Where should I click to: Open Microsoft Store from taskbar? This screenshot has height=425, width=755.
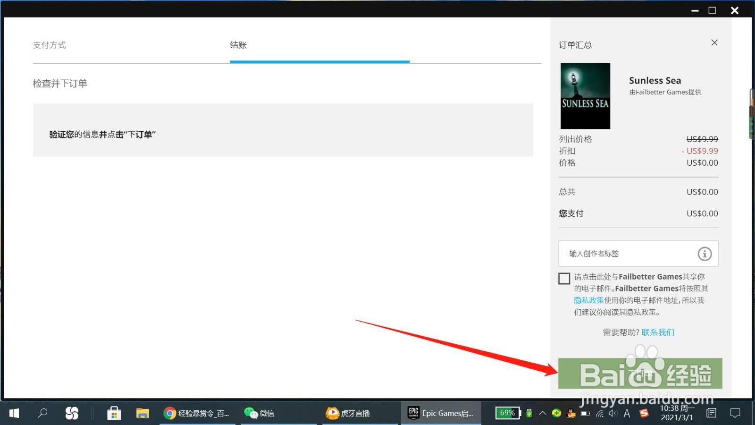[x=114, y=413]
